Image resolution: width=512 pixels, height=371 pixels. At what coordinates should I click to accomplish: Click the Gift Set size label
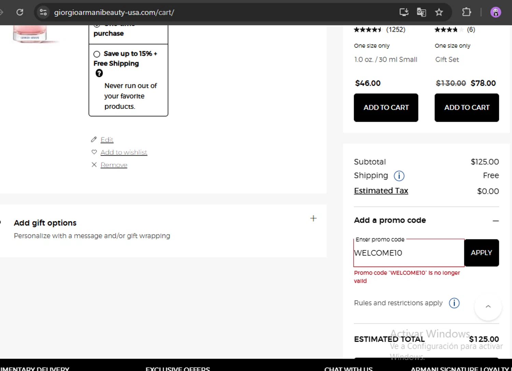pos(447,59)
